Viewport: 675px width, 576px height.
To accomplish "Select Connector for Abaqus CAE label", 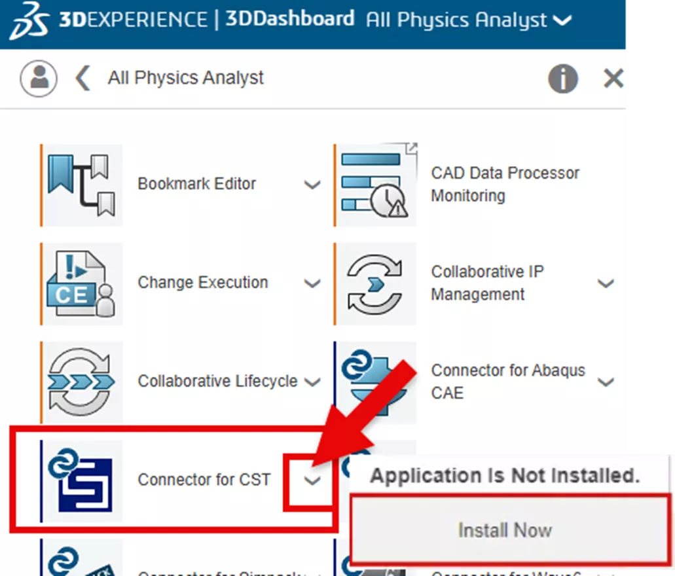I will [x=508, y=382].
